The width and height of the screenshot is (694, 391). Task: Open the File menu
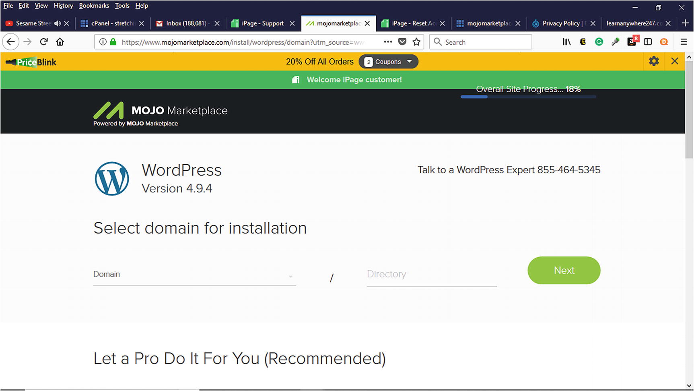[8, 6]
